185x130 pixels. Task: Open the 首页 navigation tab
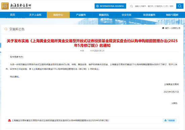(x=12, y=15)
